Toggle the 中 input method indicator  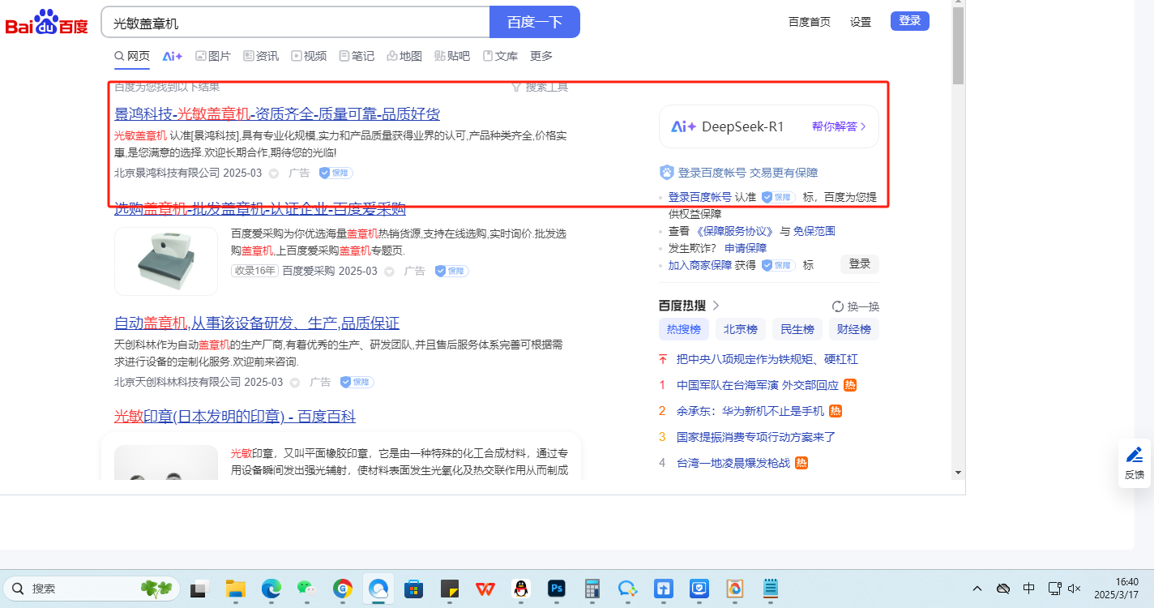[x=1028, y=589]
